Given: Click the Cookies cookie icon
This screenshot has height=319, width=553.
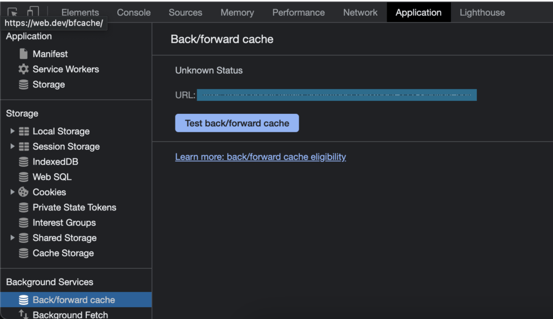Looking at the screenshot, I should [23, 192].
